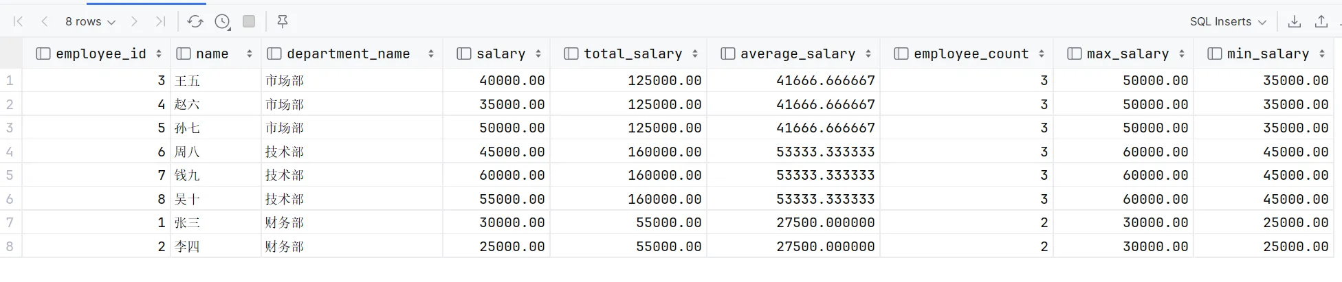Click the name cell 孙七
The width and height of the screenshot is (1342, 282).
(x=216, y=128)
